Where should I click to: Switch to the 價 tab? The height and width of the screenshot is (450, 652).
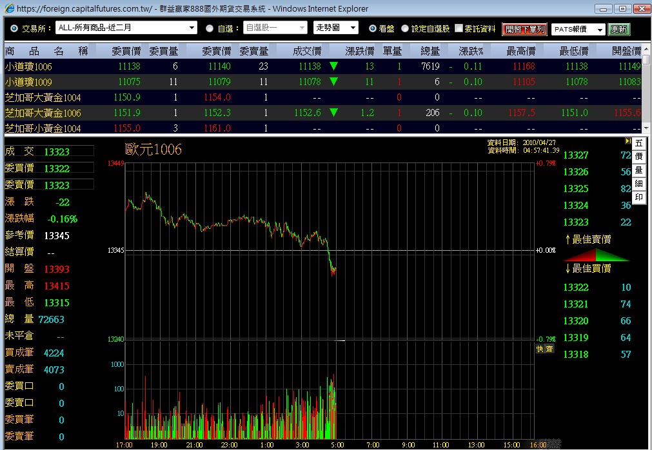pyautogui.click(x=638, y=157)
